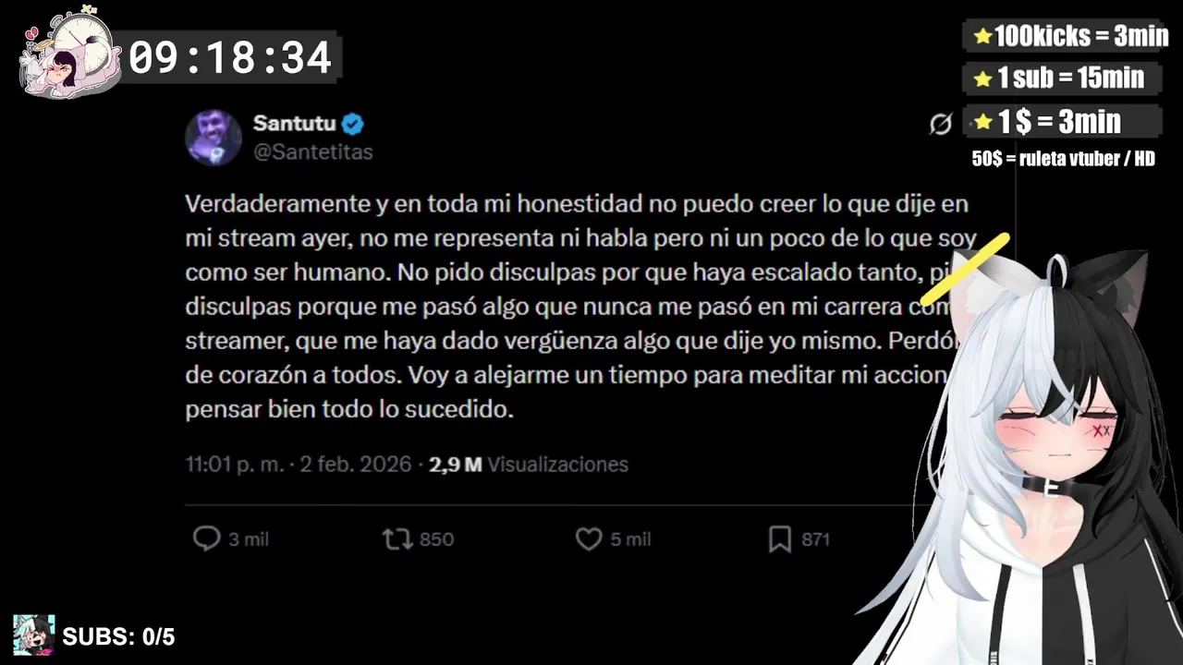Open the @Santetitas handle link

[x=313, y=152]
